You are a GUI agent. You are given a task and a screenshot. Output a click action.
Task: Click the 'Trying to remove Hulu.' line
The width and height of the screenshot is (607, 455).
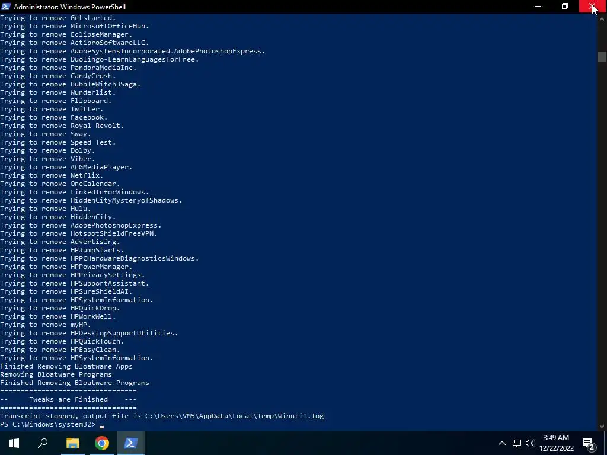[45, 209]
